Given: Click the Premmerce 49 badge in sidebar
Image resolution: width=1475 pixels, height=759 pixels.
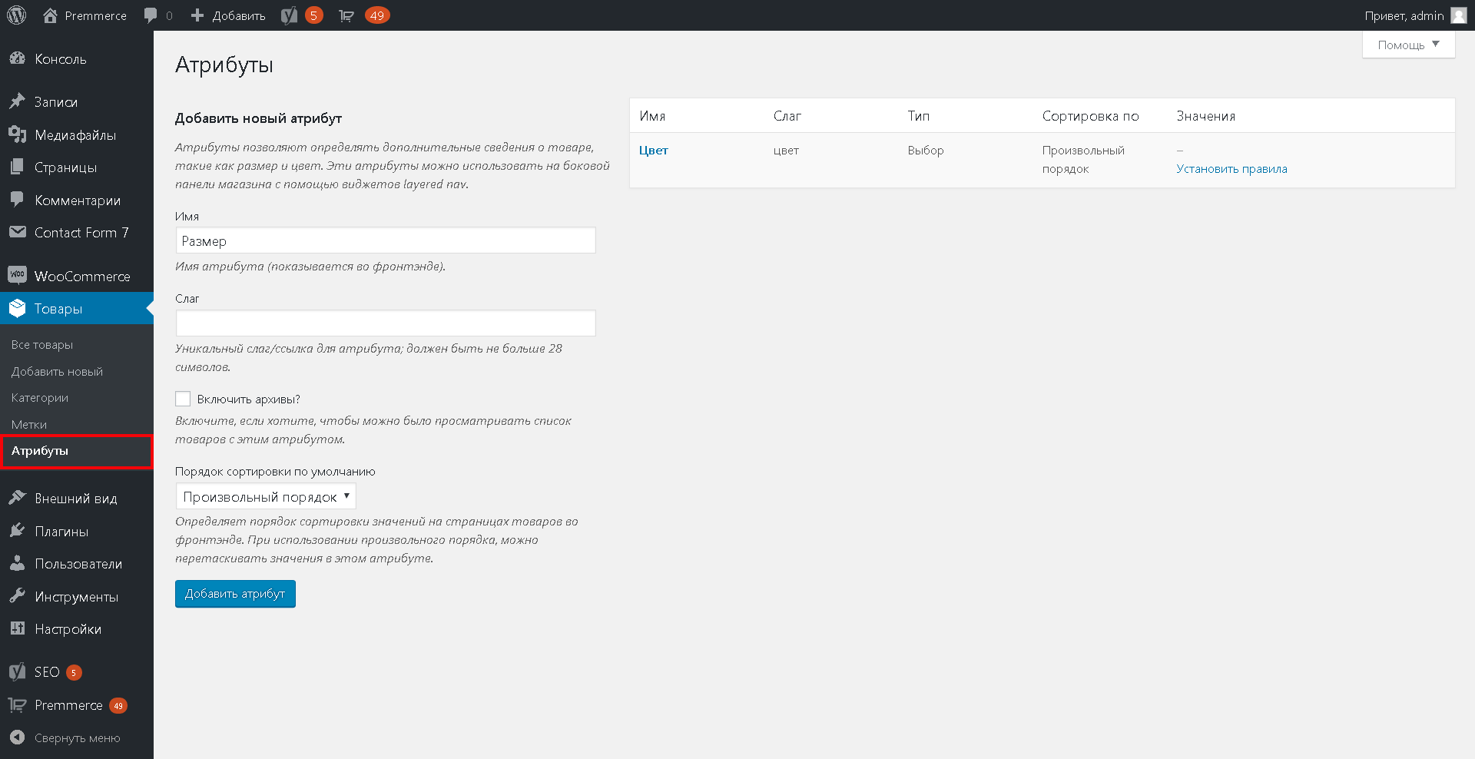Looking at the screenshot, I should pyautogui.click(x=118, y=705).
